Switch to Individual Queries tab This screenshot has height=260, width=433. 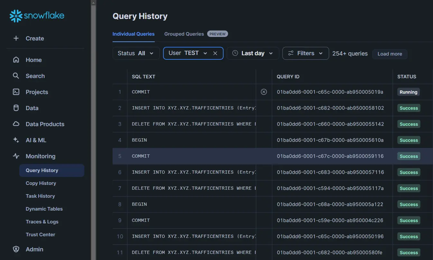pyautogui.click(x=134, y=34)
